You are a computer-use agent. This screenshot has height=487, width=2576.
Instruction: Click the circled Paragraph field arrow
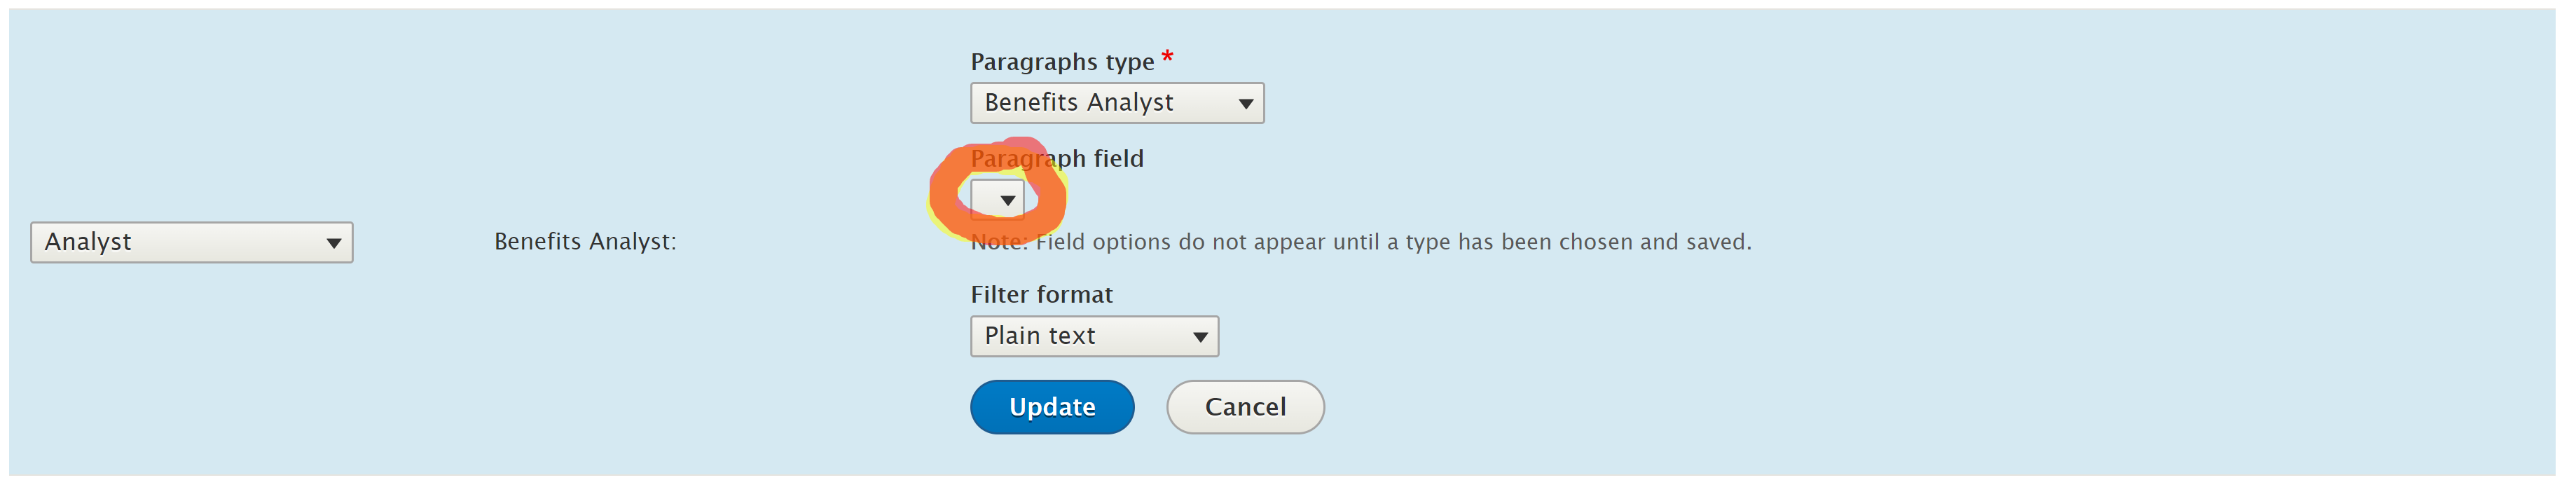tap(1008, 201)
